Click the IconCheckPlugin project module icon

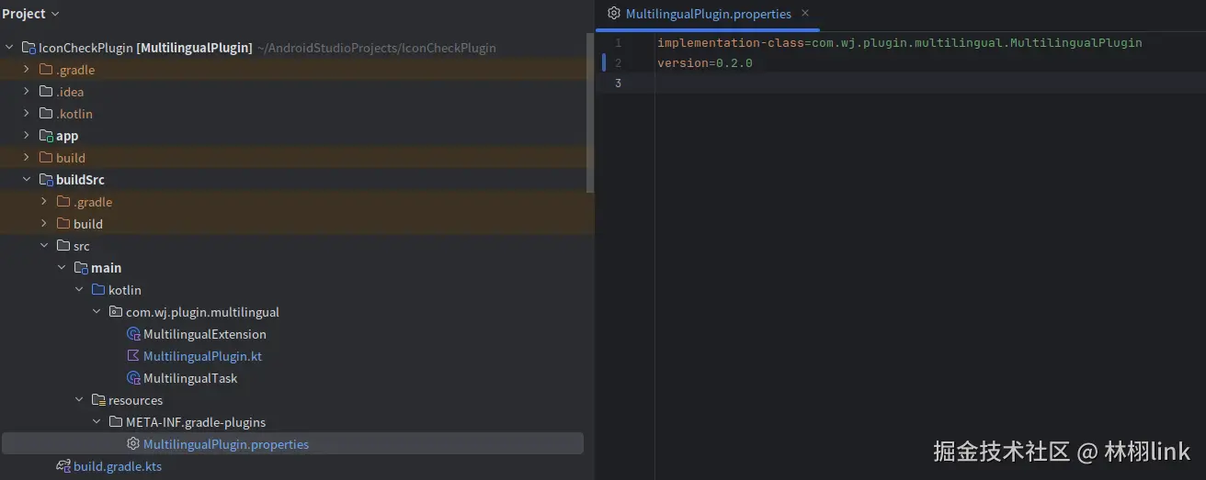point(28,48)
